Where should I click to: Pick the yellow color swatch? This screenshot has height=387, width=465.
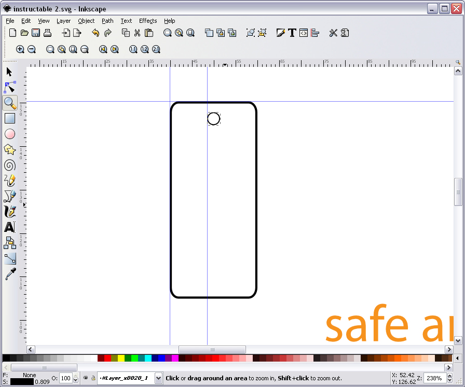pos(121,358)
